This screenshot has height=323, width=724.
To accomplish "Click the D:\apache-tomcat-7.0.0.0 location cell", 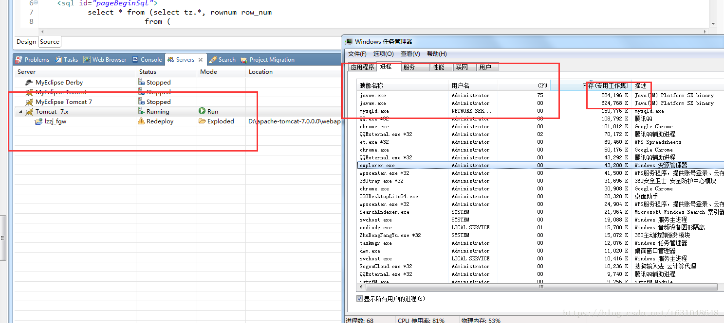I will (294, 121).
